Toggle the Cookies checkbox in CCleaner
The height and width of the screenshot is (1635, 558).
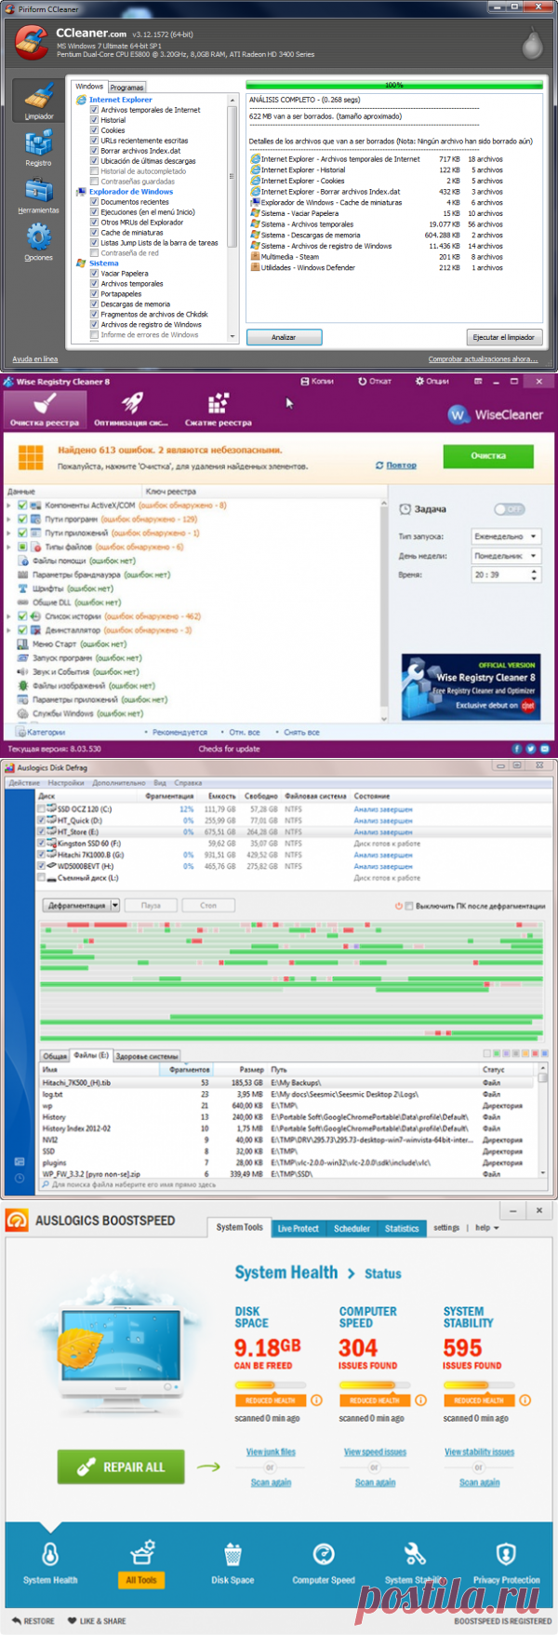(94, 130)
